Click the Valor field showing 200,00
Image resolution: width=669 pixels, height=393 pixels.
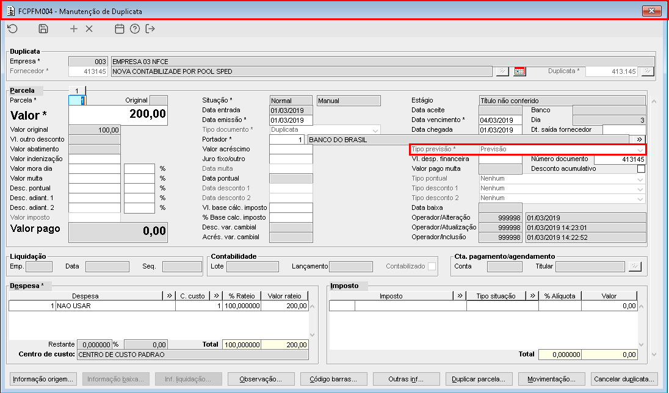click(118, 115)
